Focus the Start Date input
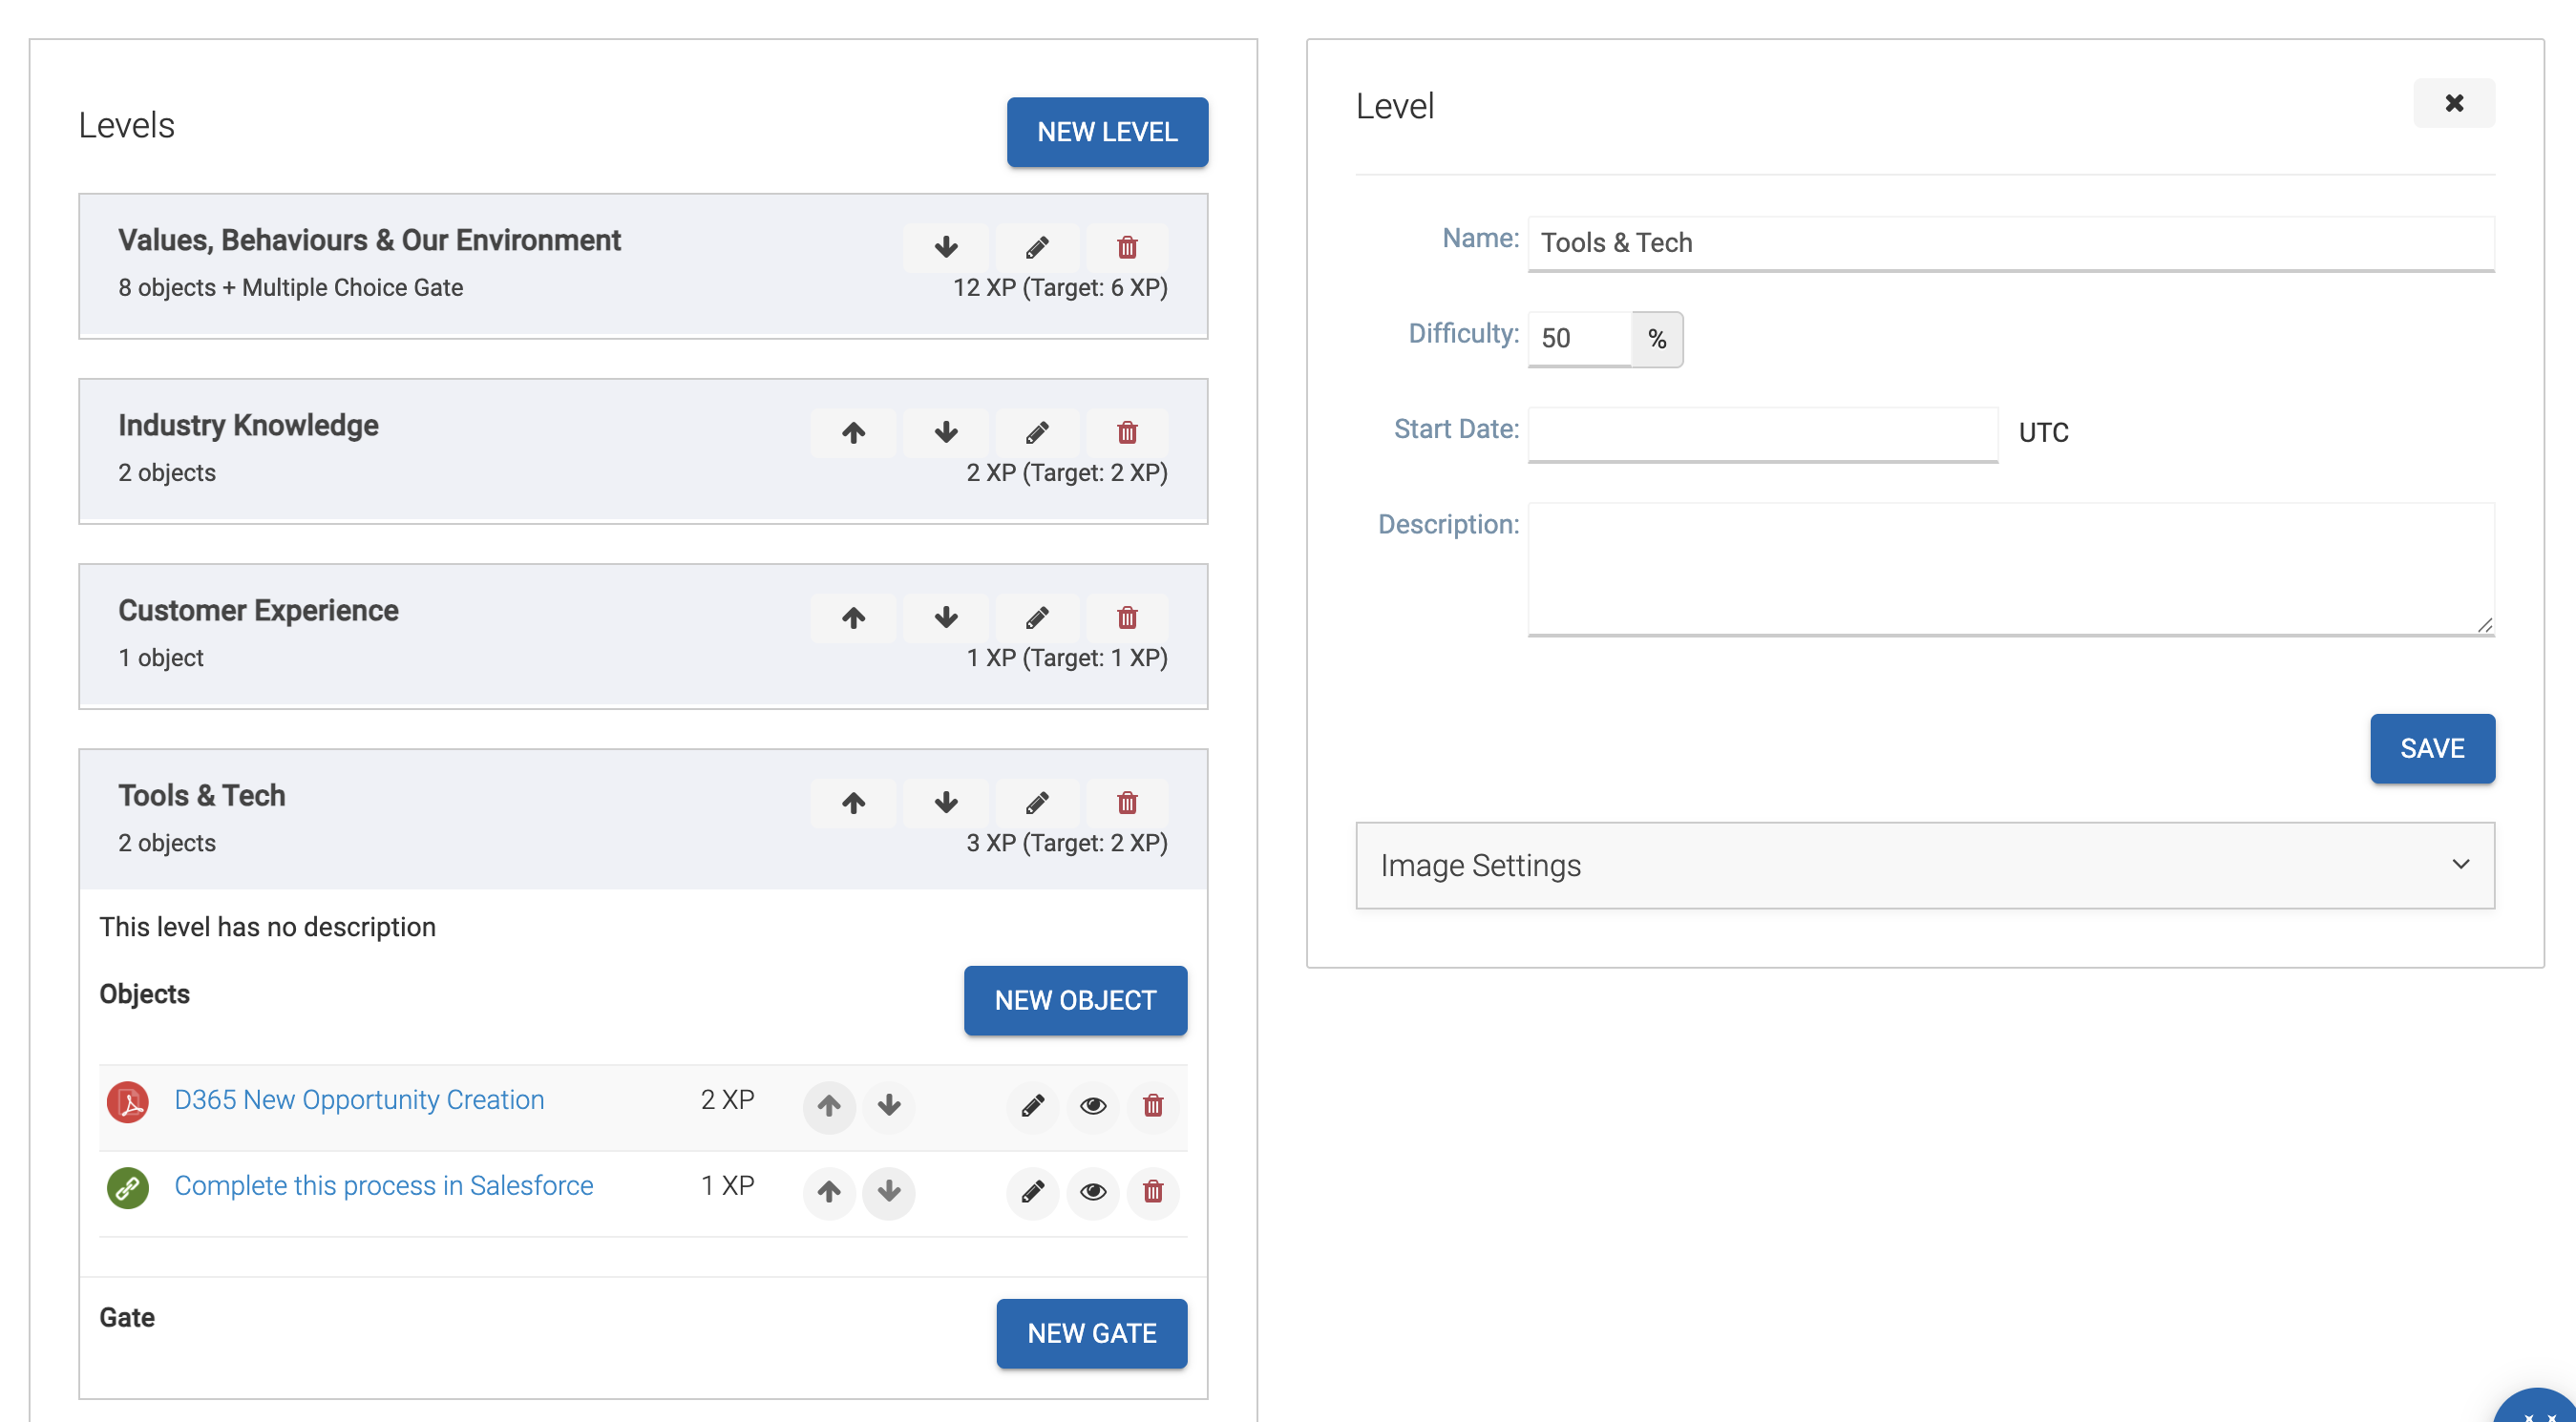This screenshot has width=2576, height=1422. (1762, 432)
